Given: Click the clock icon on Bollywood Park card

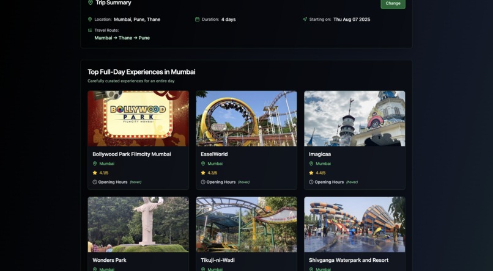Looking at the screenshot, I should [x=95, y=182].
